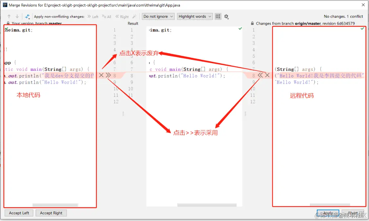Click the left pane dev branch println line

coord(49,75)
